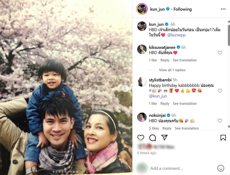Like kiksuwatjanee's comment
The height and width of the screenshot is (175, 230).
220,53
